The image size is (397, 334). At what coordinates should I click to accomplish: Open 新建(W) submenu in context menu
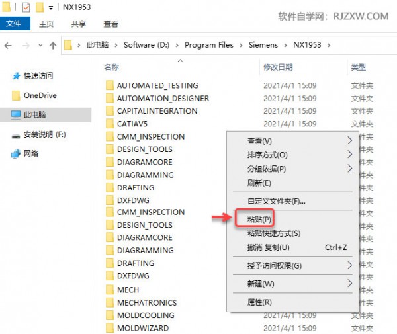(x=292, y=284)
